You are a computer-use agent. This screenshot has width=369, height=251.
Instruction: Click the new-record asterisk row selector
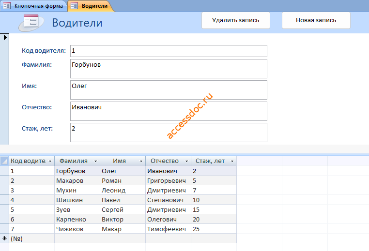click(x=4, y=238)
